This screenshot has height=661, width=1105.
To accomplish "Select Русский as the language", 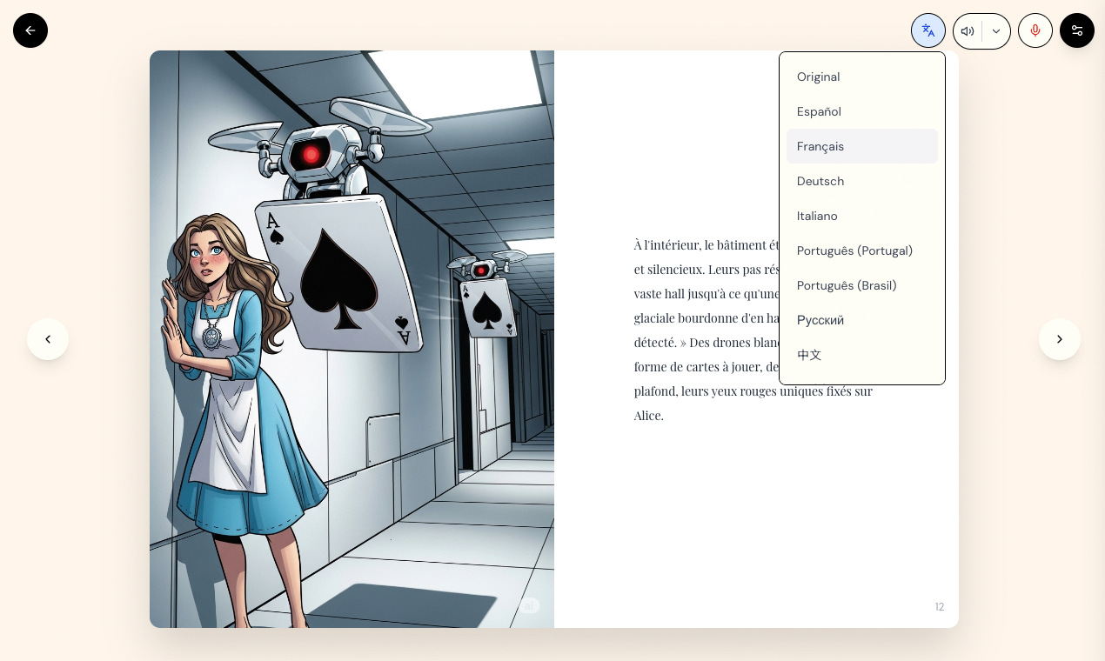I will pyautogui.click(x=820, y=320).
